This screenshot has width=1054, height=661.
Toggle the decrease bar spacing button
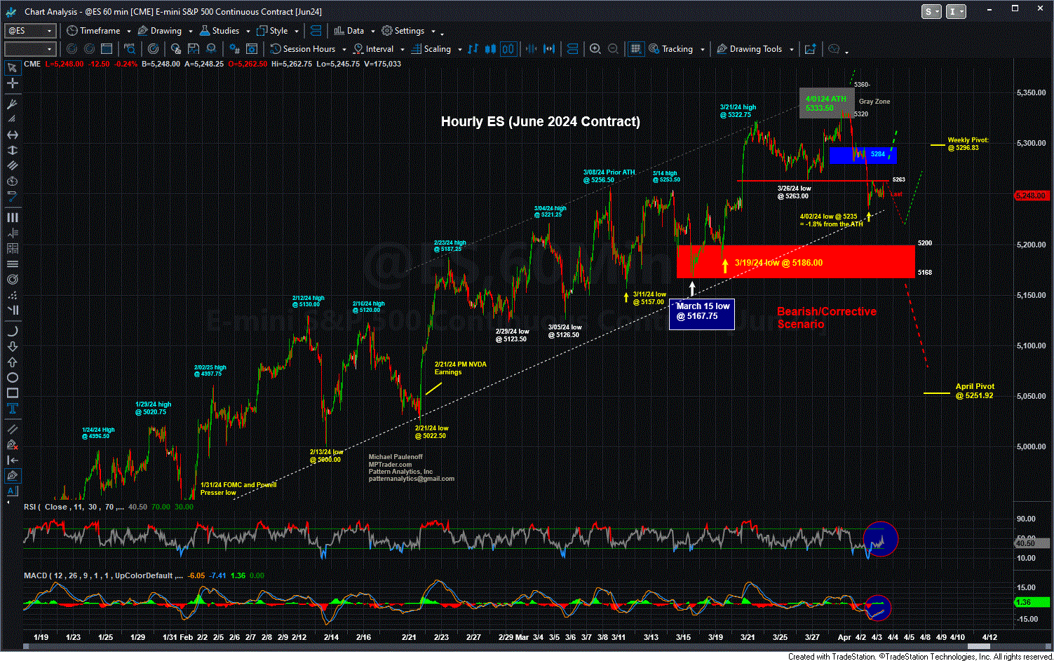tap(532, 49)
